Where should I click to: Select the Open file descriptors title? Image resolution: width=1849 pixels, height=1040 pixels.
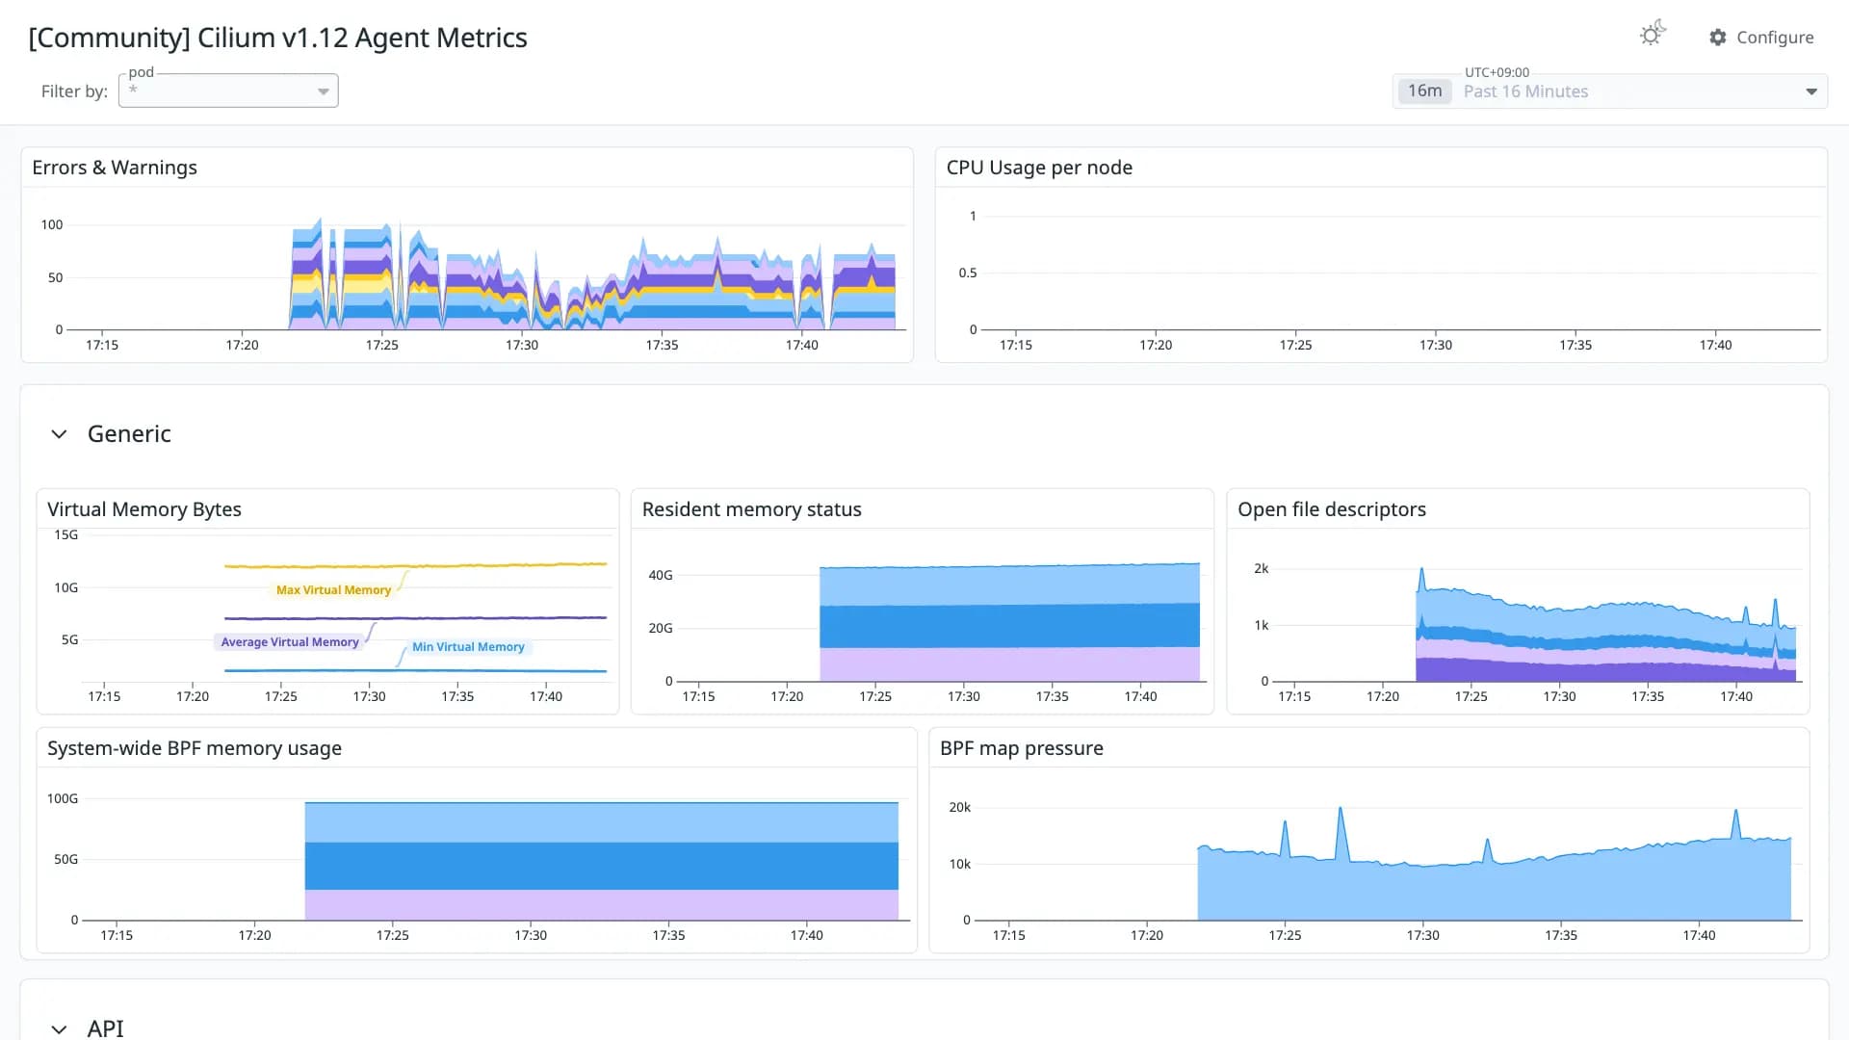click(1332, 509)
